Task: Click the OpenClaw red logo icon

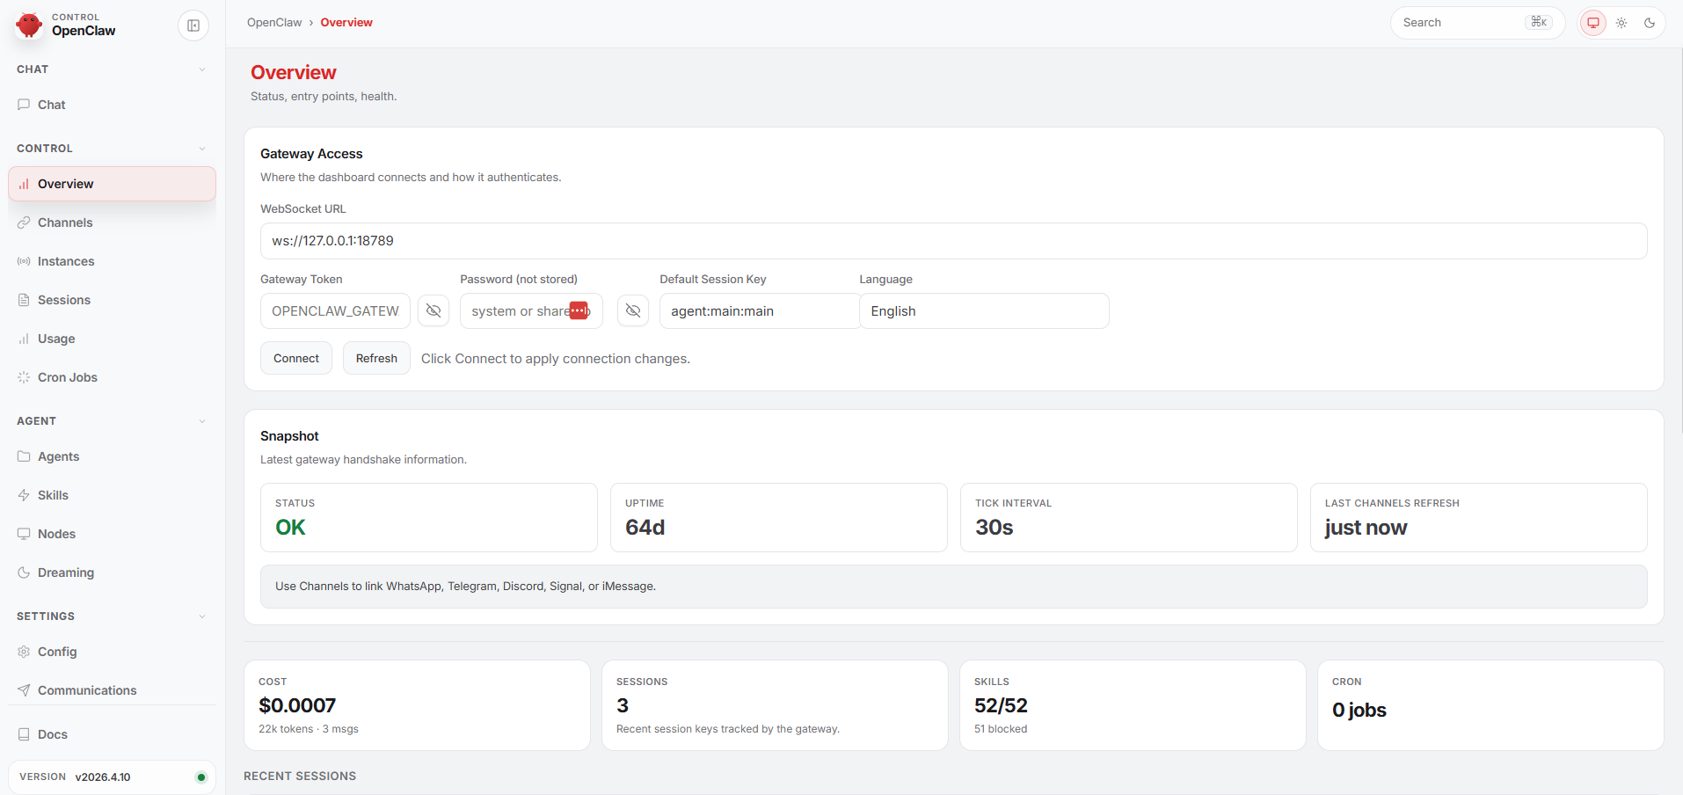Action: [x=29, y=25]
